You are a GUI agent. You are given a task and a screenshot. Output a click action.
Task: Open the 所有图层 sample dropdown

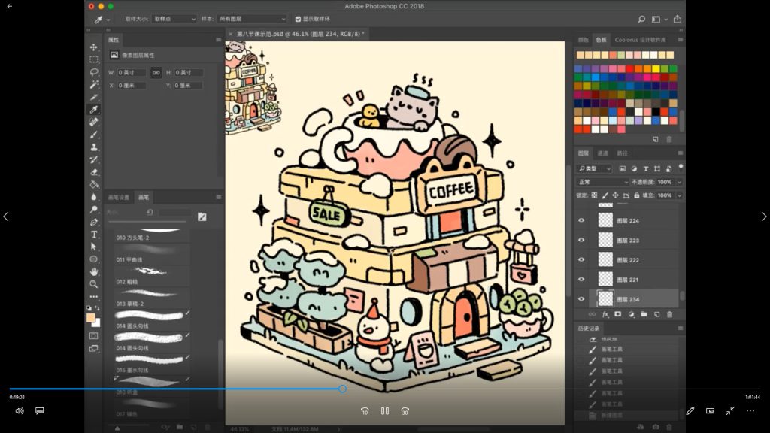coord(251,19)
